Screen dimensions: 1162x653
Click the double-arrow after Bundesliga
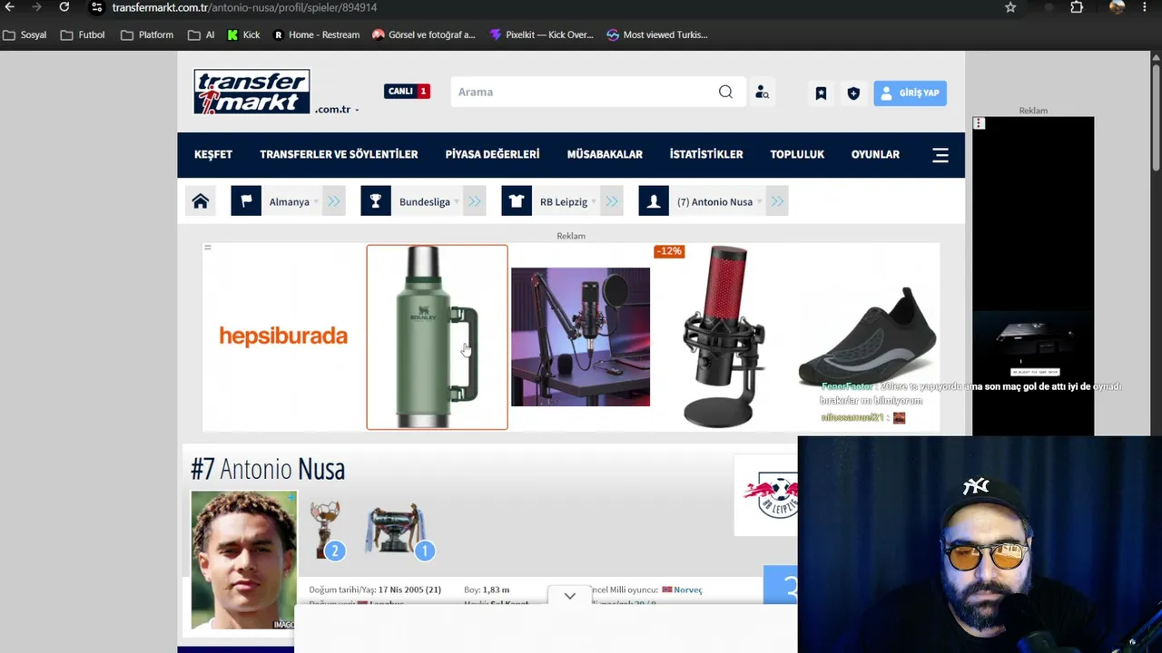pyautogui.click(x=475, y=201)
